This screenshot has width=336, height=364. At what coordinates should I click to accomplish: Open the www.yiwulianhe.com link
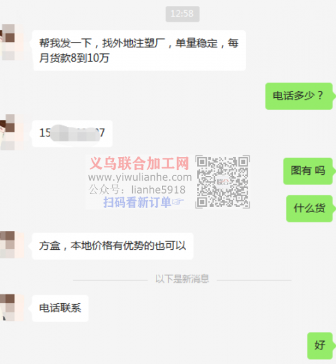pos(140,177)
